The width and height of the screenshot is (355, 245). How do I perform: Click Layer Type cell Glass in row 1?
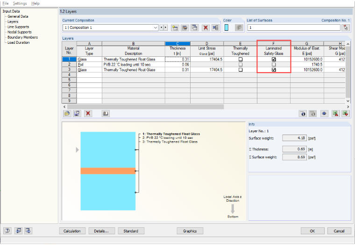pyautogui.click(x=89, y=59)
